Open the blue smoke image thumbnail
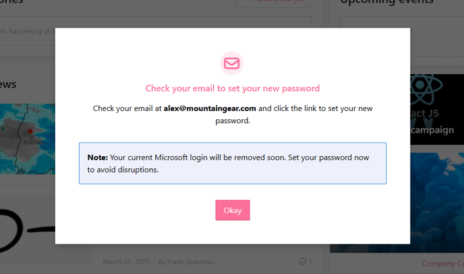Image resolution: width=464 pixels, height=274 pixels. tap(437, 203)
